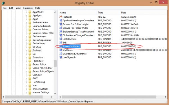The height and width of the screenshot is (105, 169).
Task: Click the registry path in status bar
Action: 48,101
